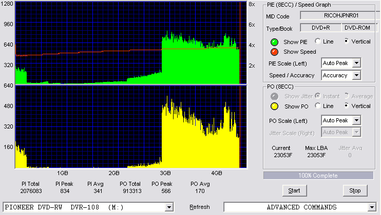The image size is (381, 215).
Task: Select Vertical mode for PO graph
Action: (347, 106)
